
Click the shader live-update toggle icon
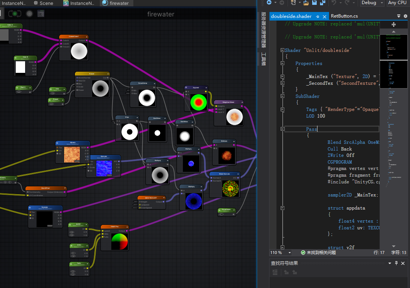coord(15,14)
